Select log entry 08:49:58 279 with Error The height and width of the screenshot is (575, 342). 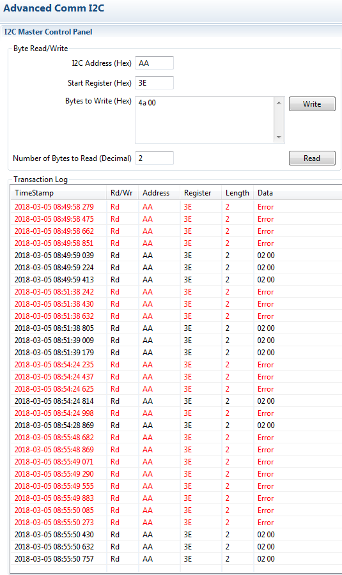(x=176, y=207)
